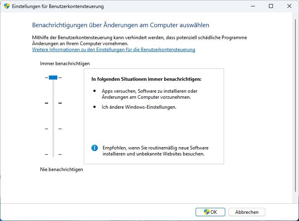Click window title 'Einstellungen für Benutzerkontensteuerung'
299x221 pixels.
click(x=58, y=6)
